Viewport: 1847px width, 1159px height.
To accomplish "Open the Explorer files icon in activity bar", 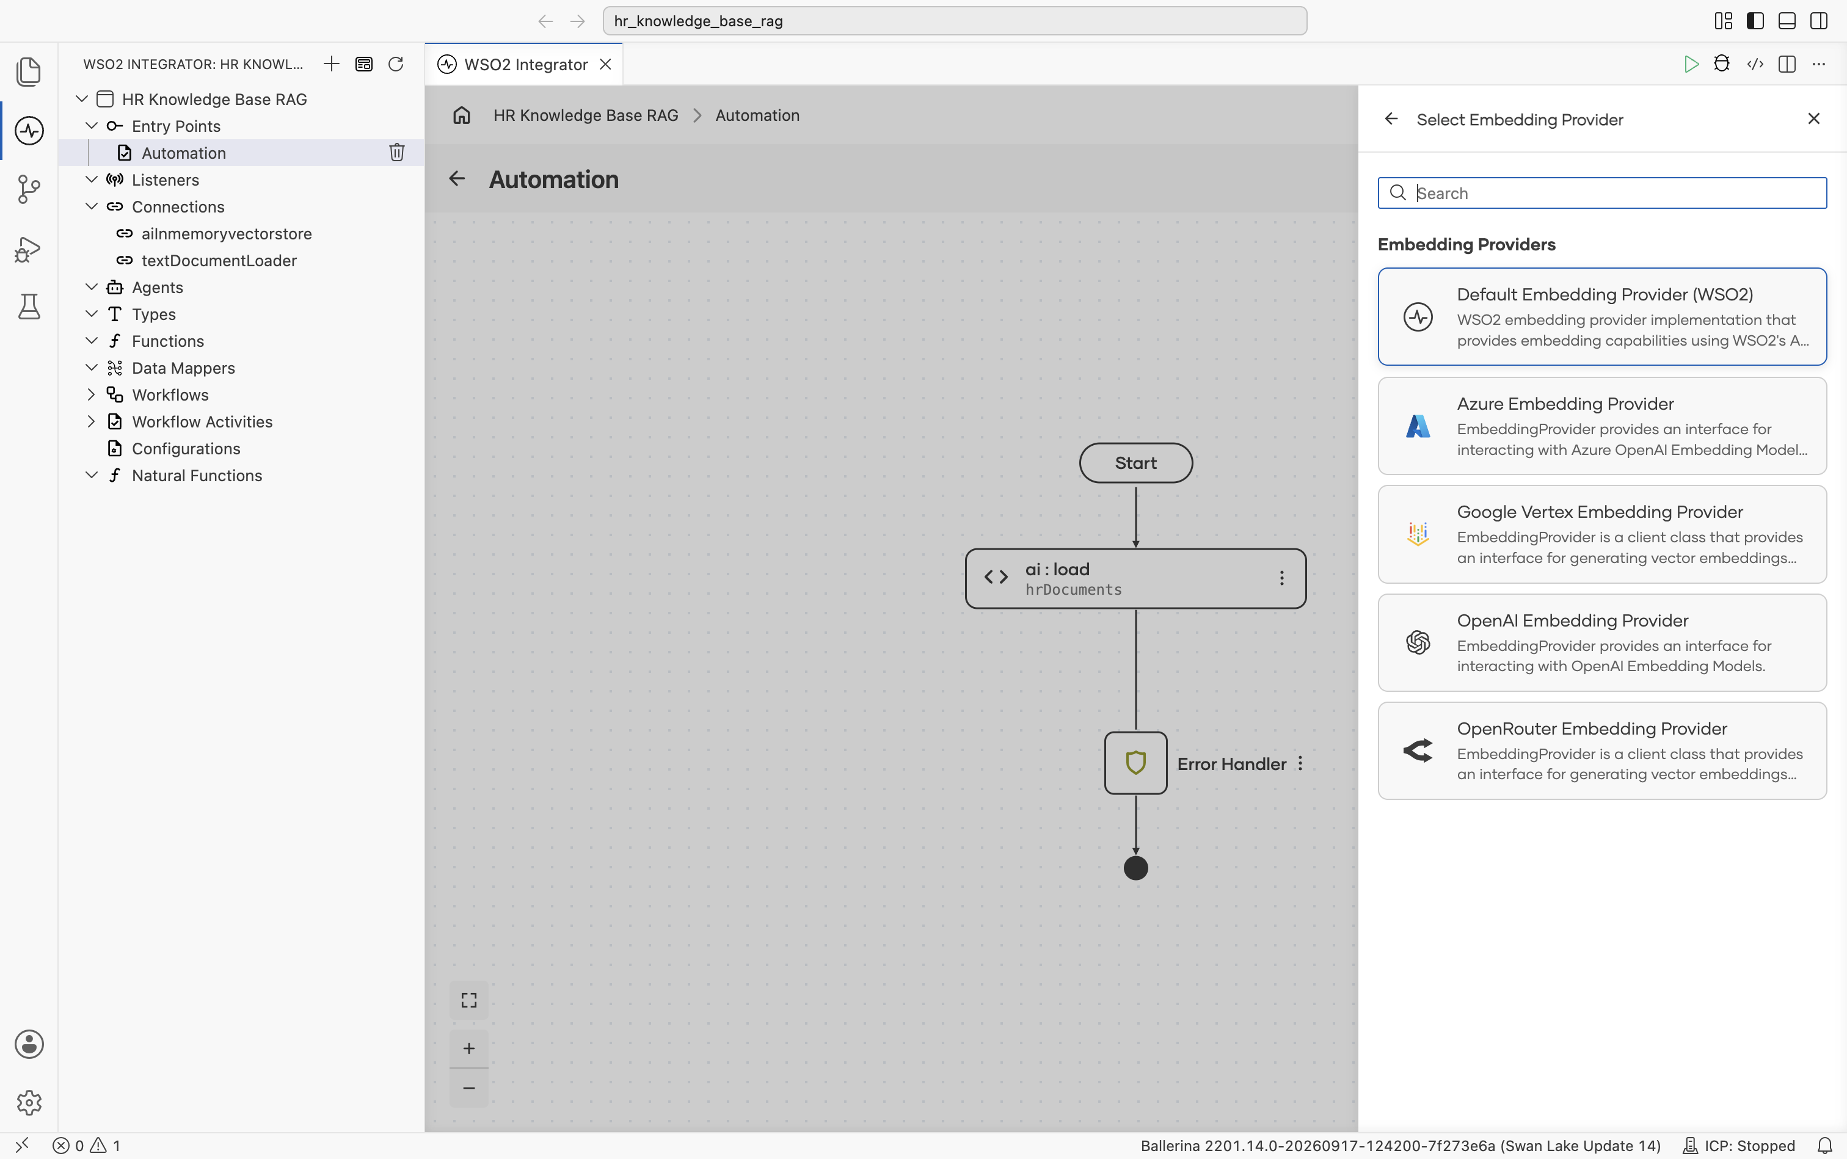I will click(29, 71).
